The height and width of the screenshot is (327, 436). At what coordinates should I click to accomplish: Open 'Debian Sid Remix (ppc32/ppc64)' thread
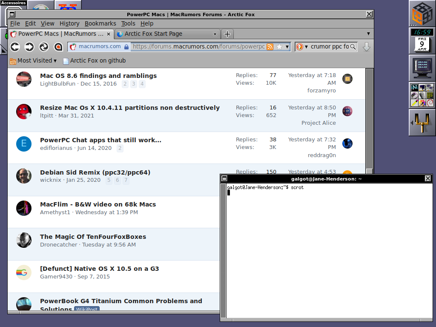(95, 172)
